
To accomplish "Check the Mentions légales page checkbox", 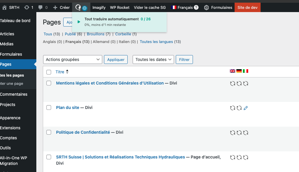I will tap(49, 83).
